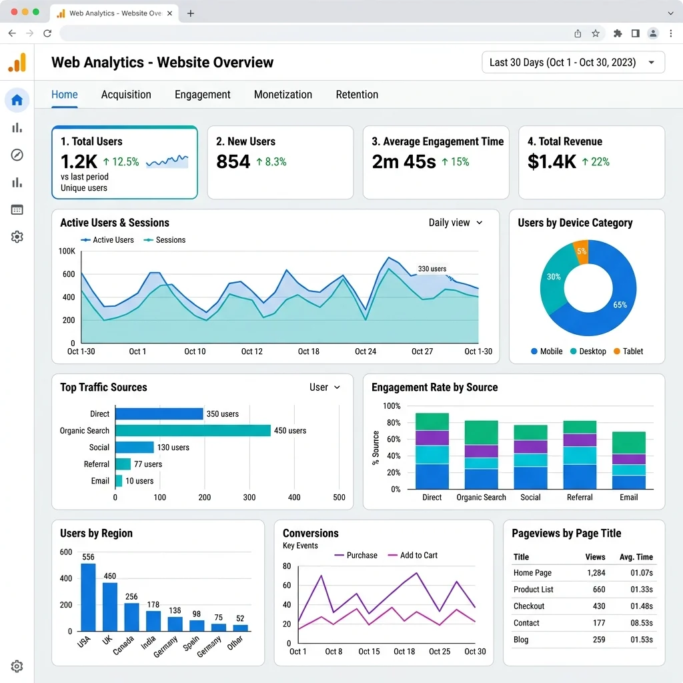This screenshot has width=683, height=683.
Task: Open the User dropdown in Top Traffic Sources
Action: point(325,388)
